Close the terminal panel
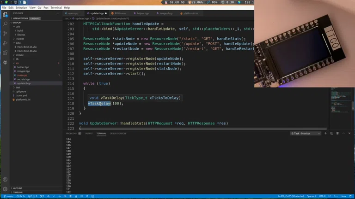Screen dimensions: 355x199 pyautogui.click(x=349, y=133)
